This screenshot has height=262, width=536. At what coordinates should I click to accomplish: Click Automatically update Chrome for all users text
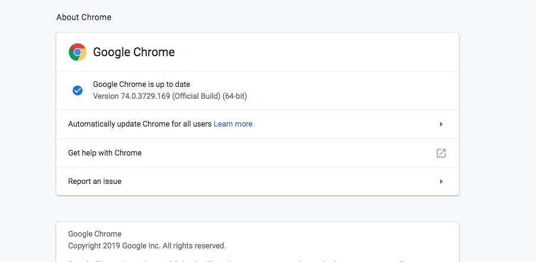pos(140,124)
